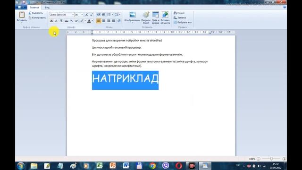Open Replace (Замена)
Screen dimensions: 302x170
point(180,18)
